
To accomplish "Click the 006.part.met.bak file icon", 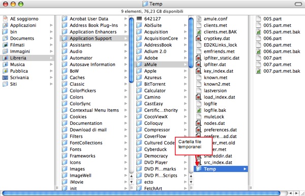I will (x=258, y=51).
